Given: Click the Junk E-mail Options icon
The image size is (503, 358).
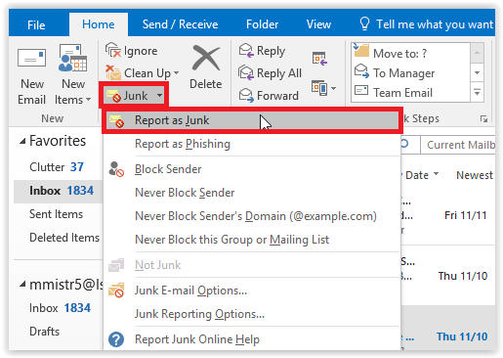Looking at the screenshot, I should coord(116,291).
